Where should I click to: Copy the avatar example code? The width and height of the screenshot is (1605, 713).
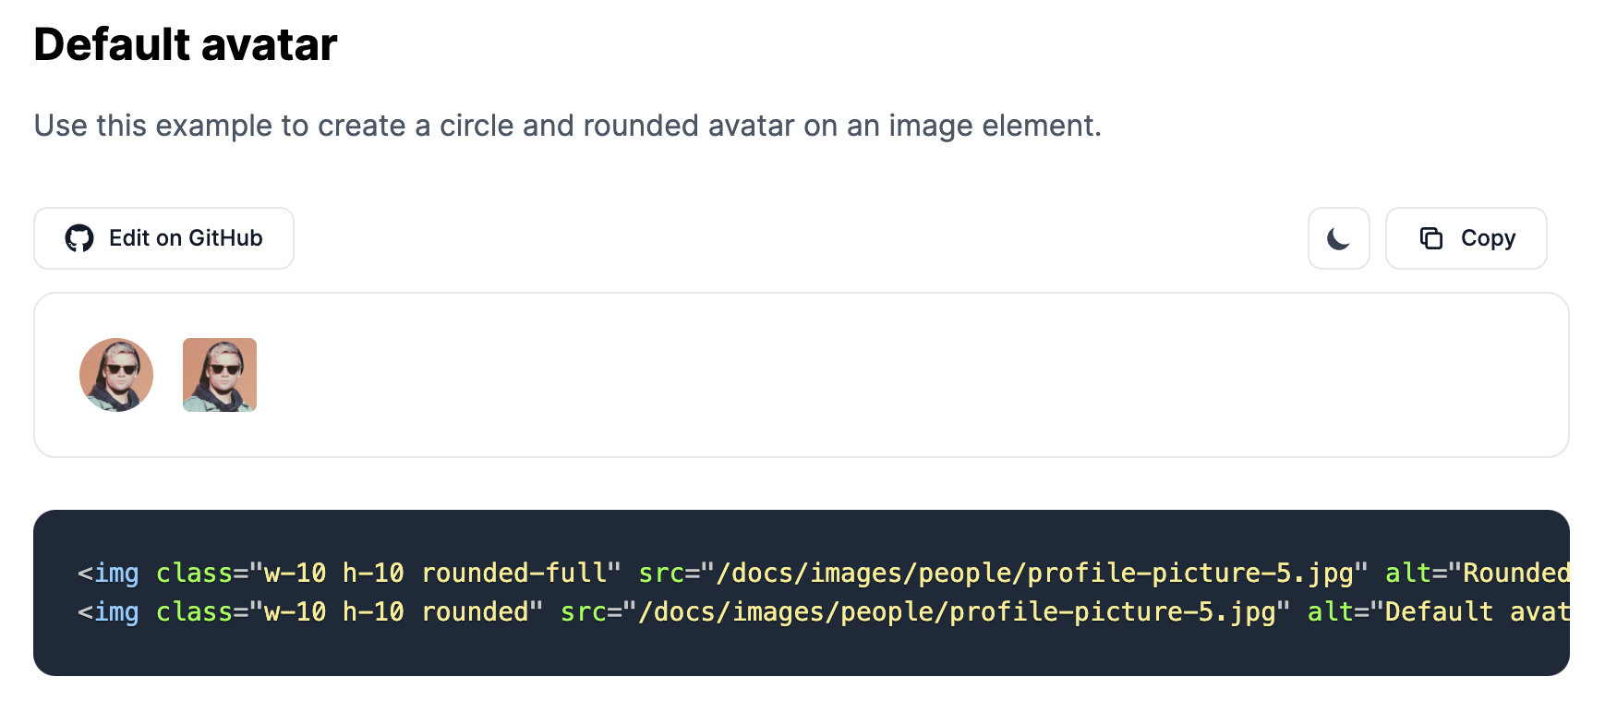point(1465,238)
